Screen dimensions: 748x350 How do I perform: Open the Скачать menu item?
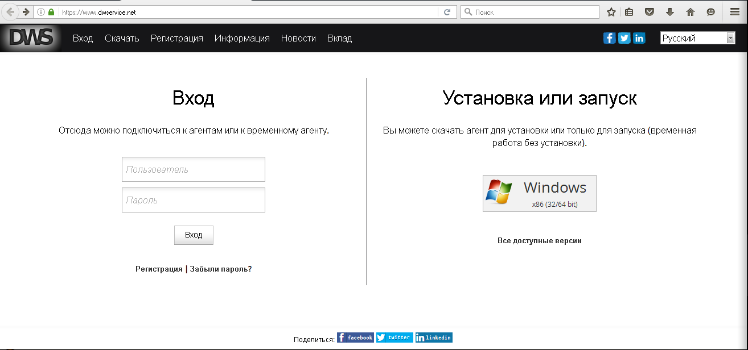(122, 38)
